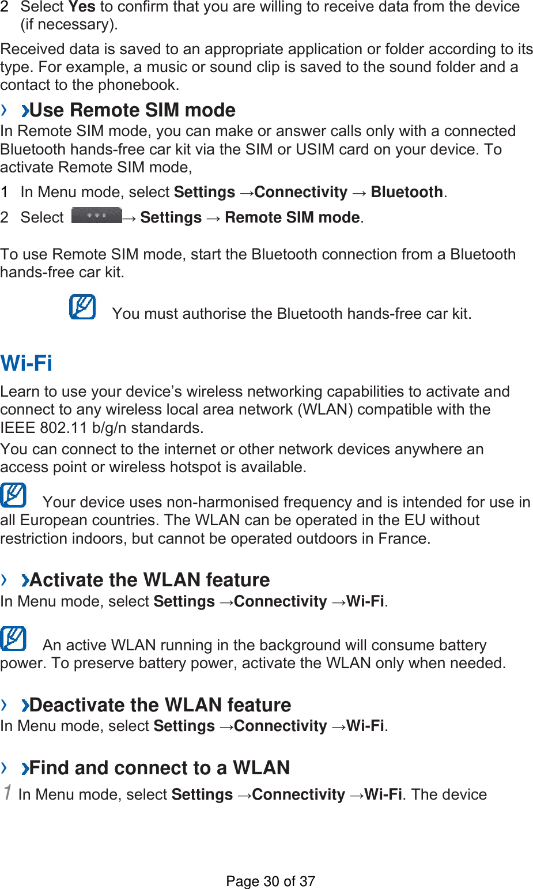Click chevron beside Find and connect to a WLAN
This screenshot has height=889, width=533.
25,768
